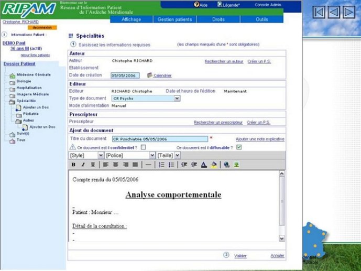Screen dimensions: 361x271
Task: Go to next record arrow
Action: pos(349,12)
